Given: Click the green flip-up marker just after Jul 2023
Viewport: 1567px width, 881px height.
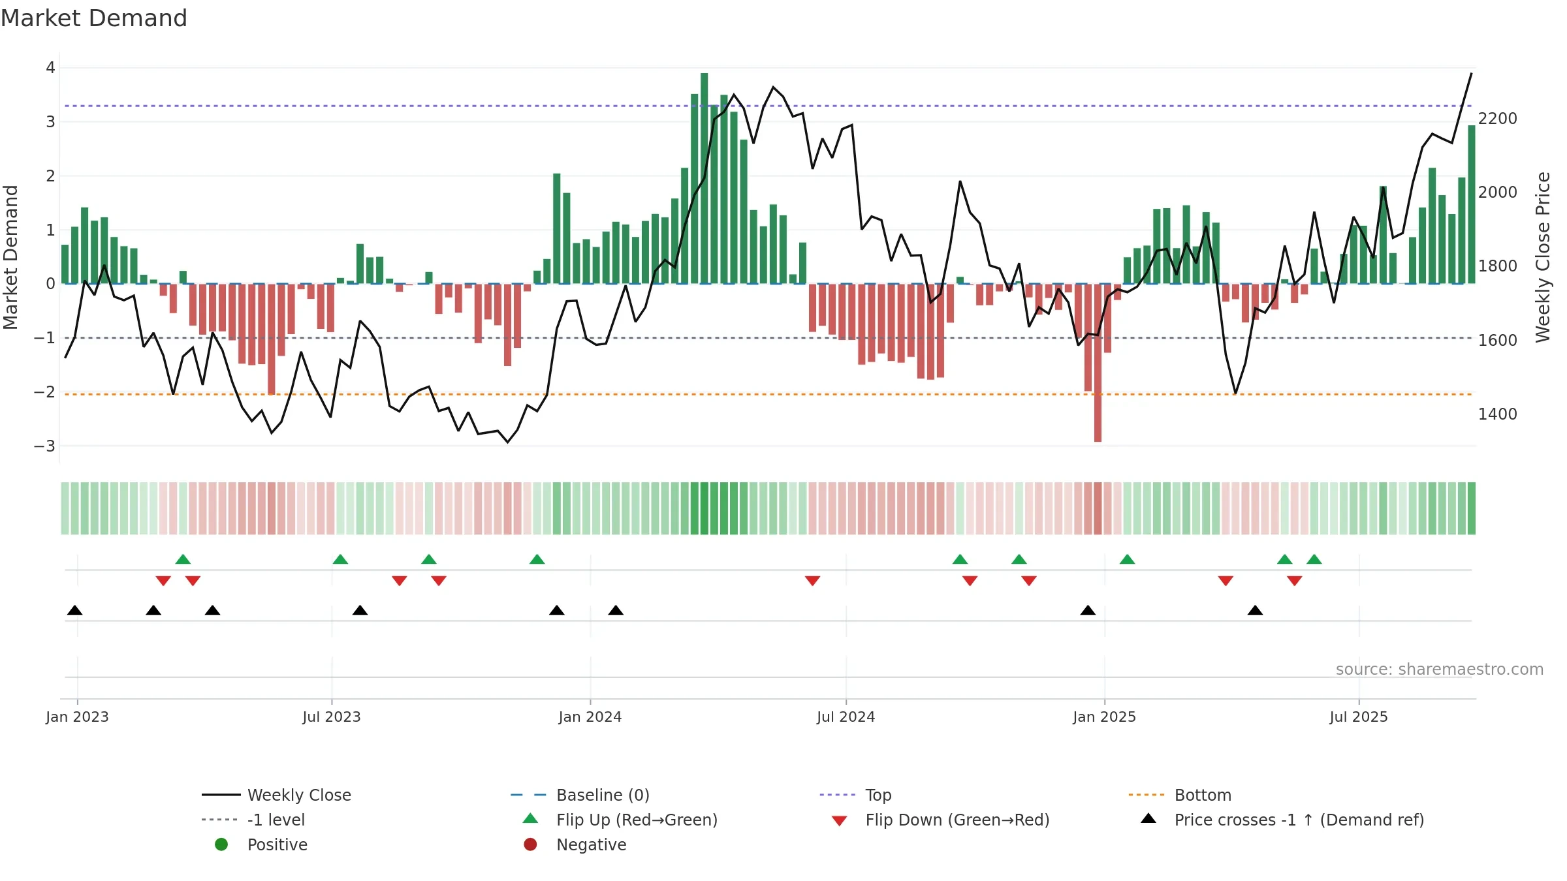Looking at the screenshot, I should tap(340, 559).
